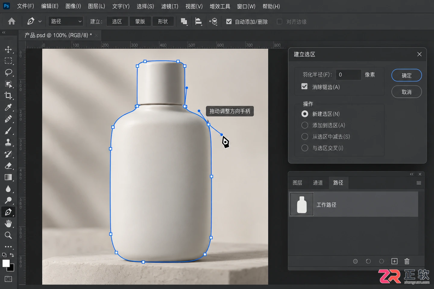Viewport: 434px width, 289px height.
Task: Toggle 对齐边缘 checkbox
Action: pyautogui.click(x=280, y=22)
